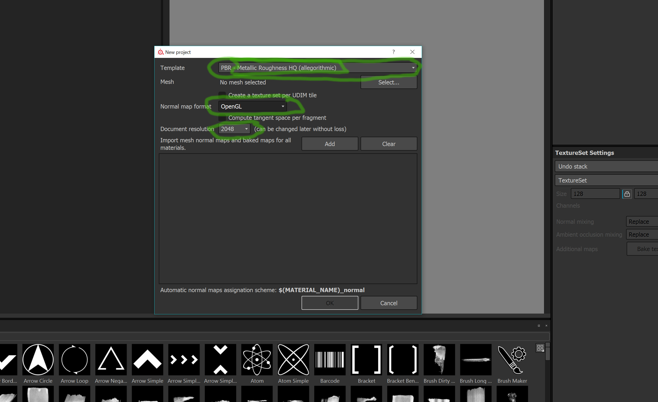Click the Cancel button
This screenshot has height=402, width=658.
[x=388, y=303]
